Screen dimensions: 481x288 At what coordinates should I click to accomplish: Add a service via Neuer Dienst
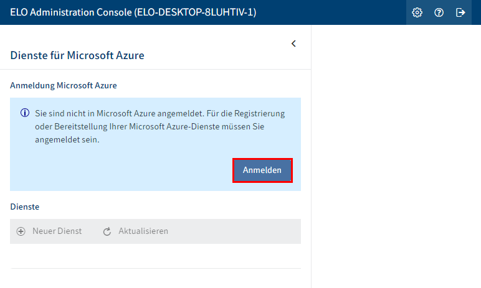49,231
